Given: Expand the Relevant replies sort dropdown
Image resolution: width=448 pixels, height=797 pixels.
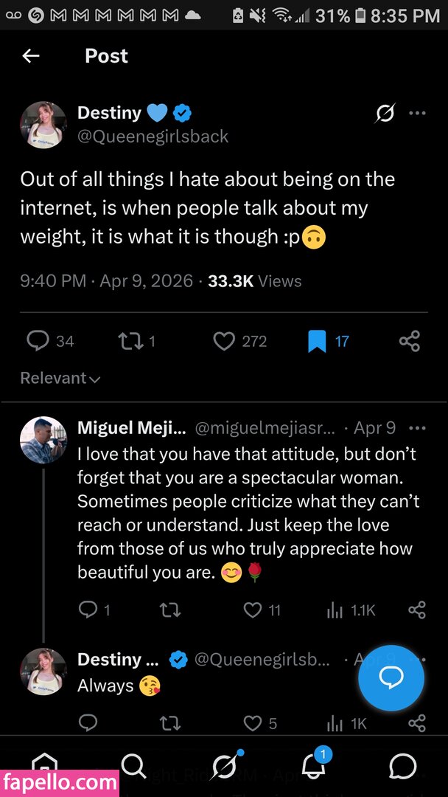Looking at the screenshot, I should pyautogui.click(x=60, y=379).
